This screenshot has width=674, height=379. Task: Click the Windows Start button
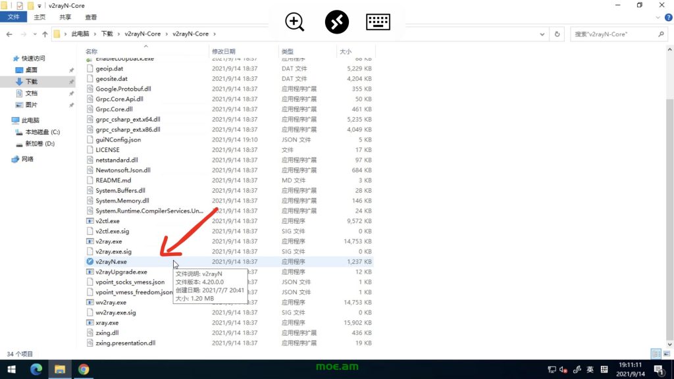pos(11,369)
